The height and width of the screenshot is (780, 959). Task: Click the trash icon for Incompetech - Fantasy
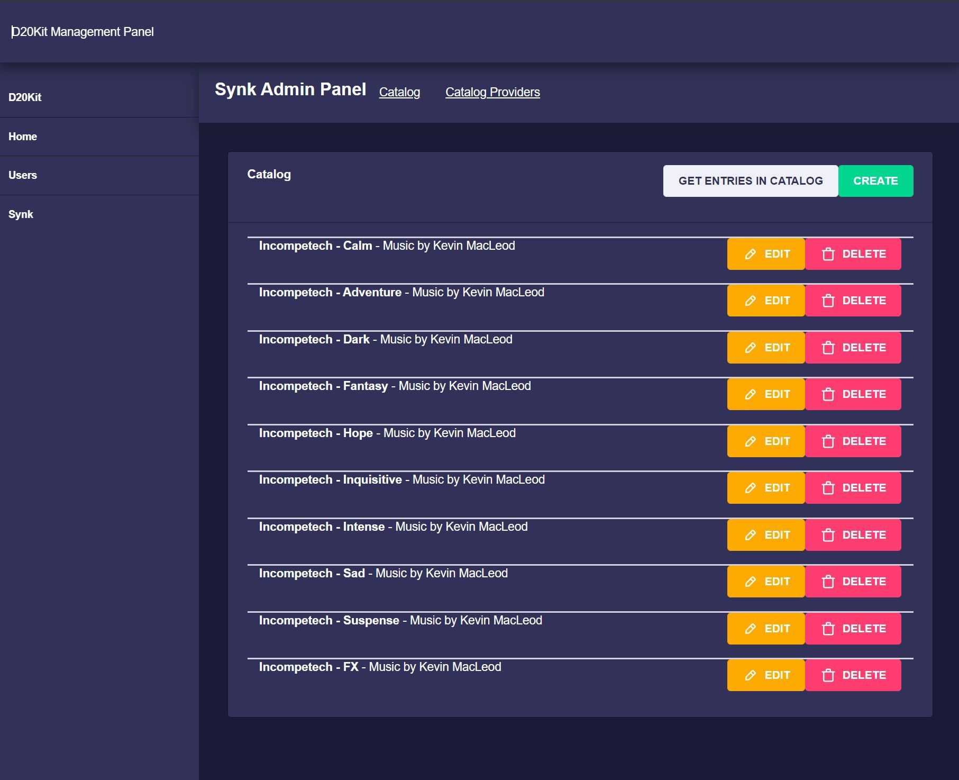click(x=828, y=395)
